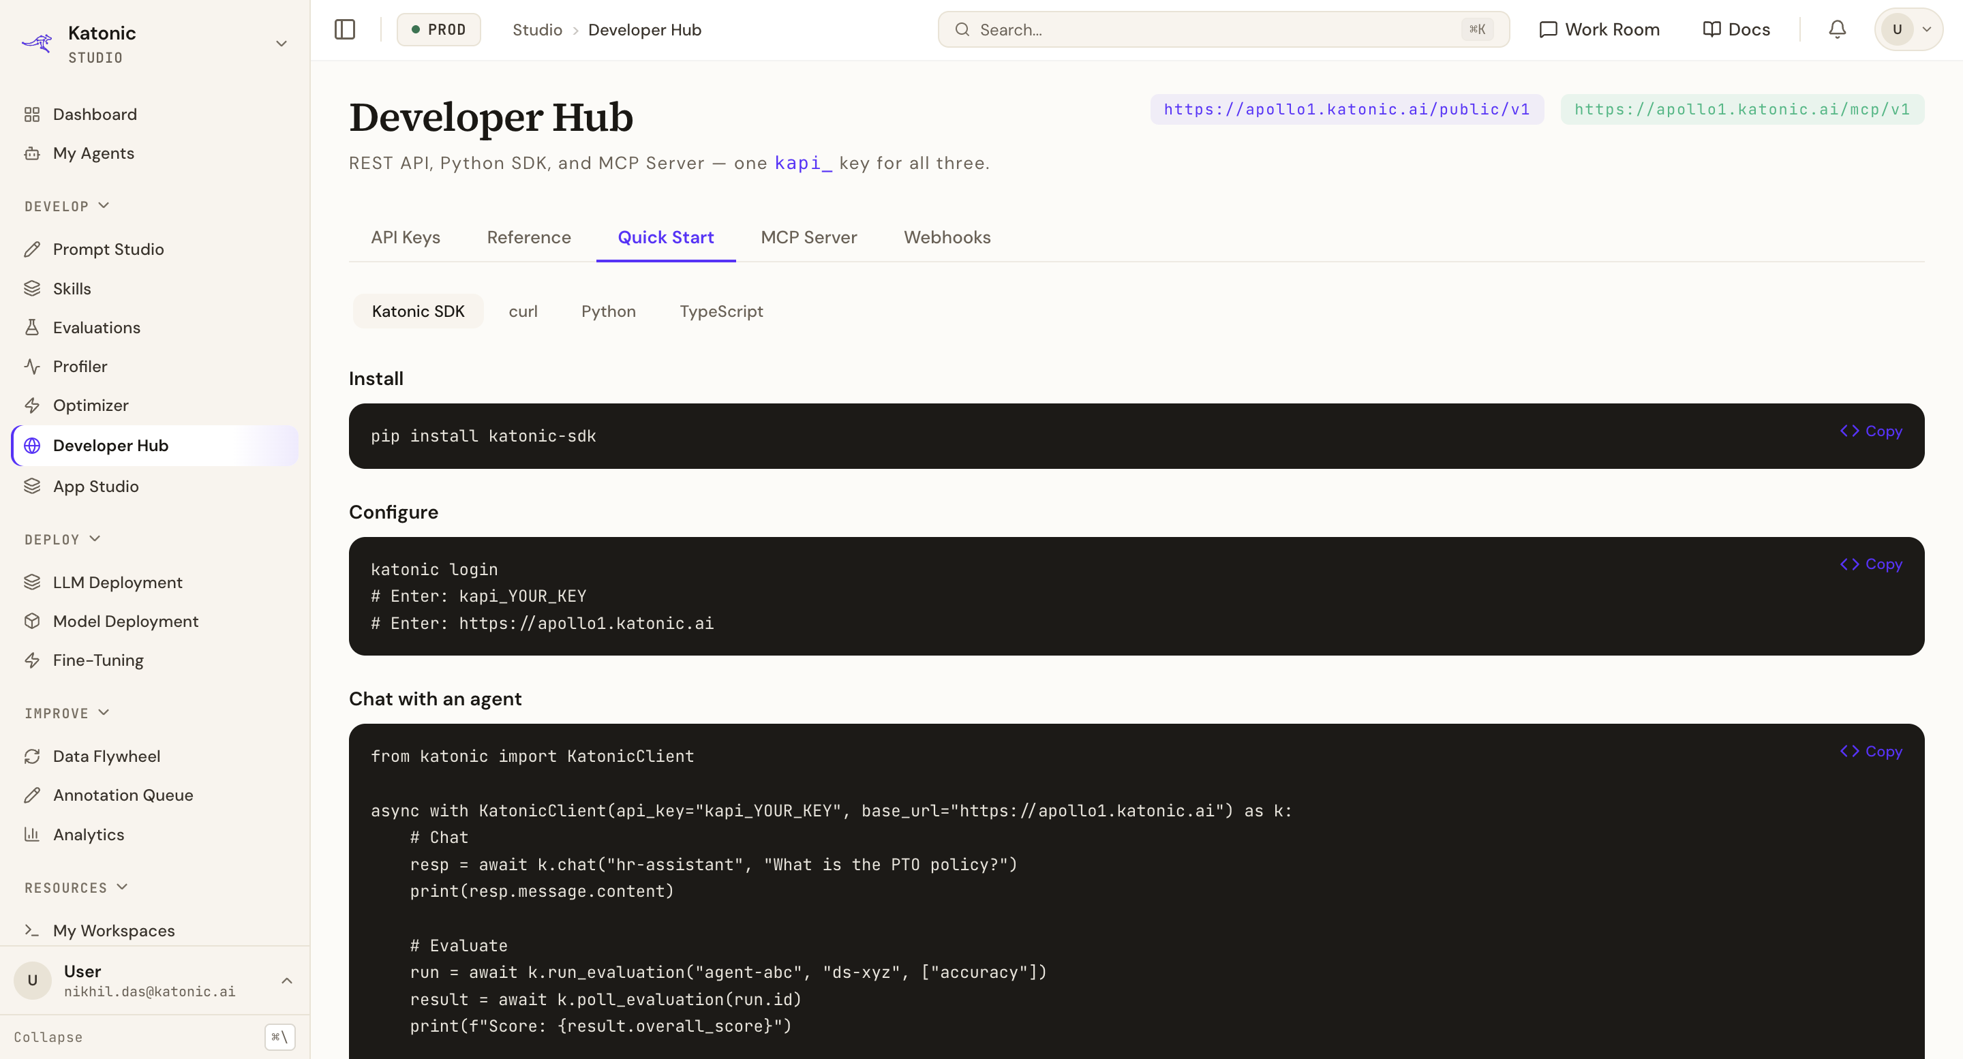The height and width of the screenshot is (1059, 1963).
Task: Click the Work Room chat icon
Action: coord(1548,30)
